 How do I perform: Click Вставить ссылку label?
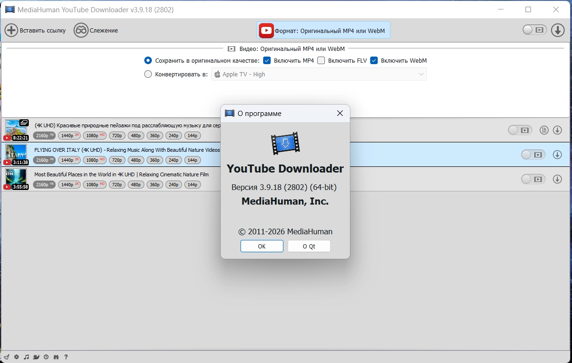click(x=42, y=30)
